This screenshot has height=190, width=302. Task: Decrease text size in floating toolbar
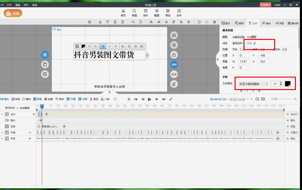(x=96, y=46)
